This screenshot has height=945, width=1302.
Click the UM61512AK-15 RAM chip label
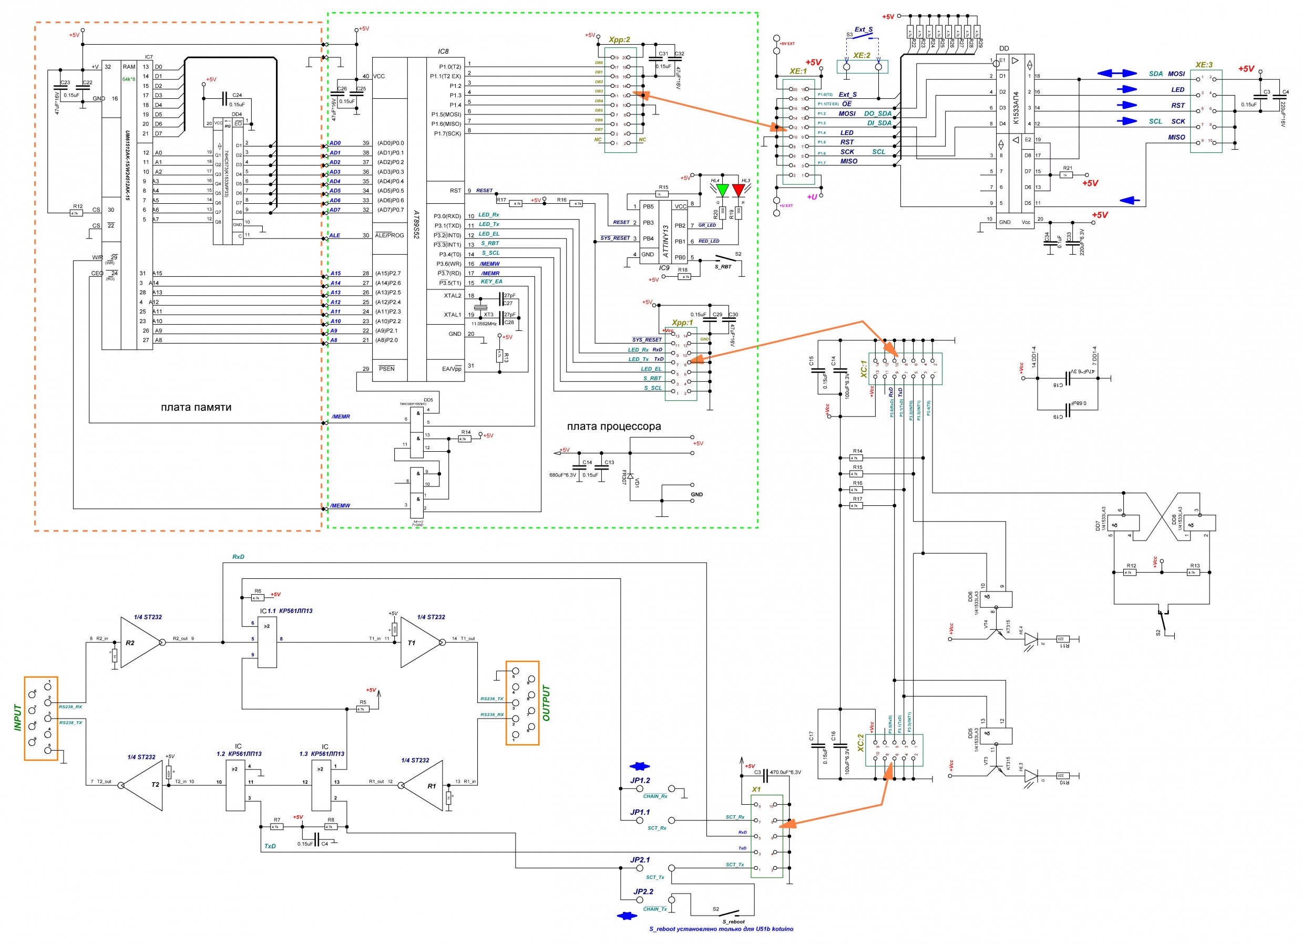coord(127,166)
